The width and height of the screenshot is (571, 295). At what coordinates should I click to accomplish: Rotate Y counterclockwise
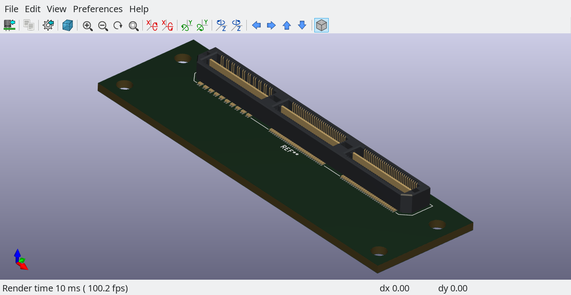pos(202,25)
